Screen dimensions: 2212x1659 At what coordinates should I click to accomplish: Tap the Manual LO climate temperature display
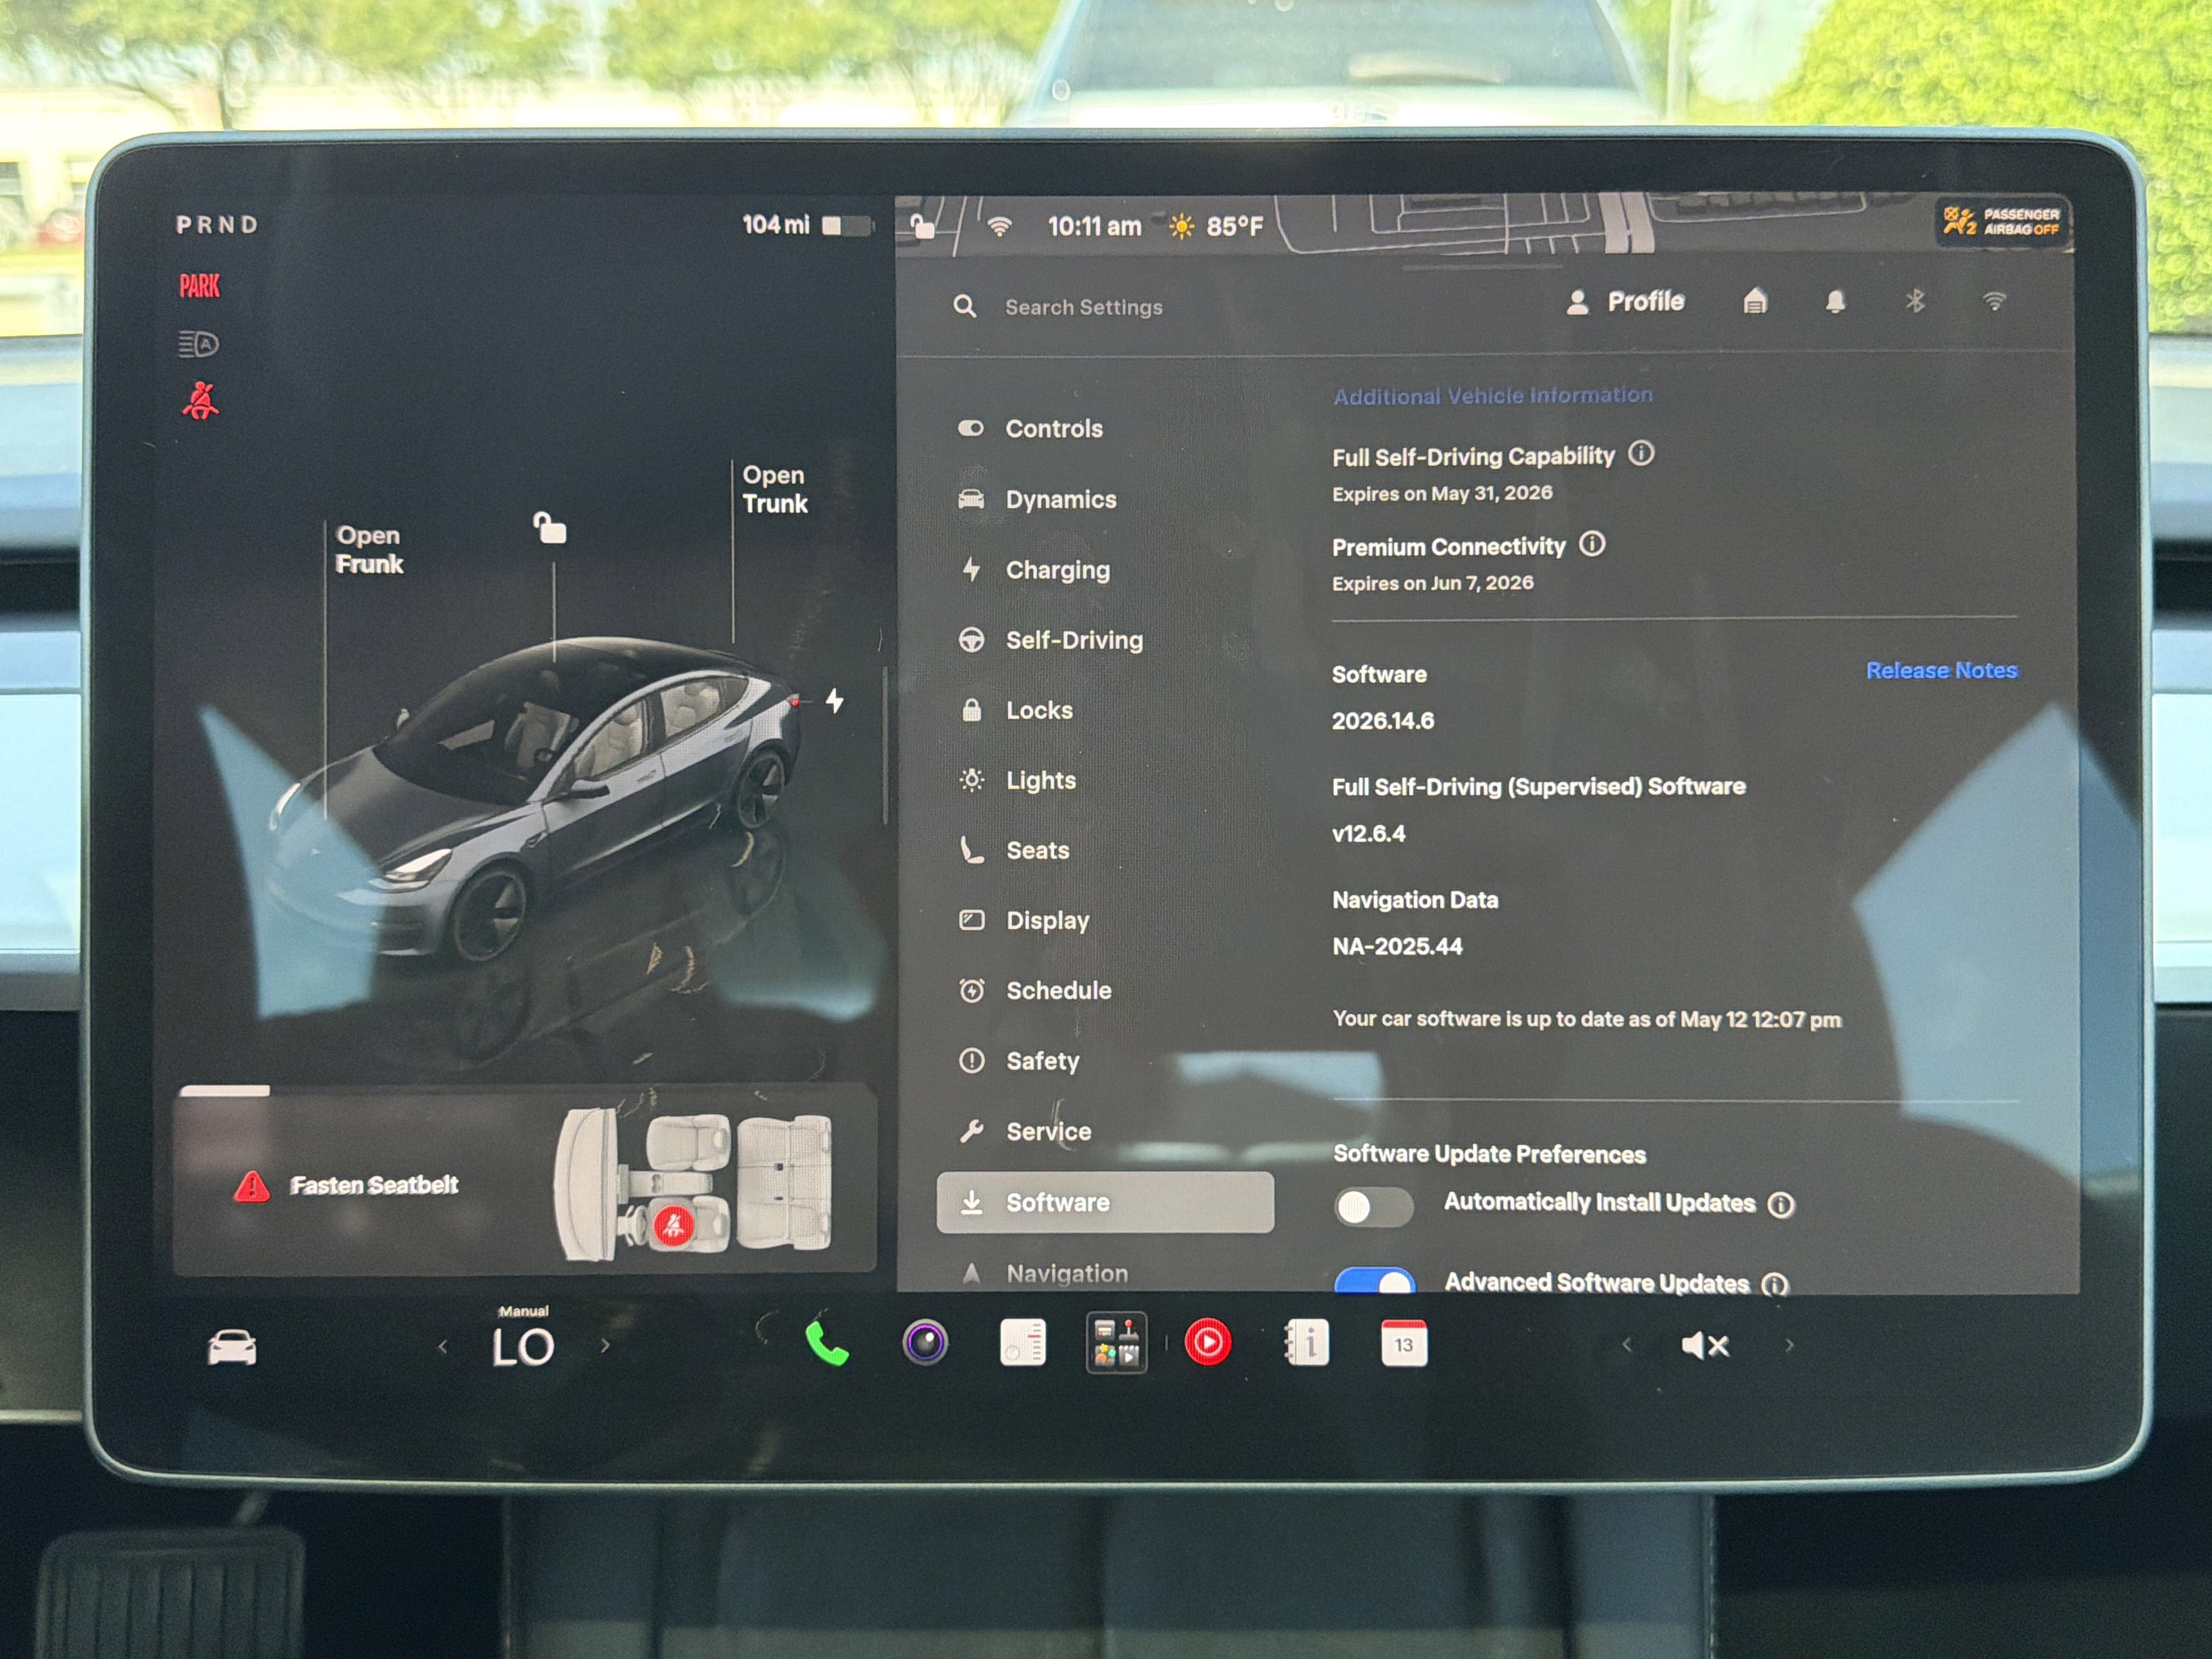click(523, 1338)
